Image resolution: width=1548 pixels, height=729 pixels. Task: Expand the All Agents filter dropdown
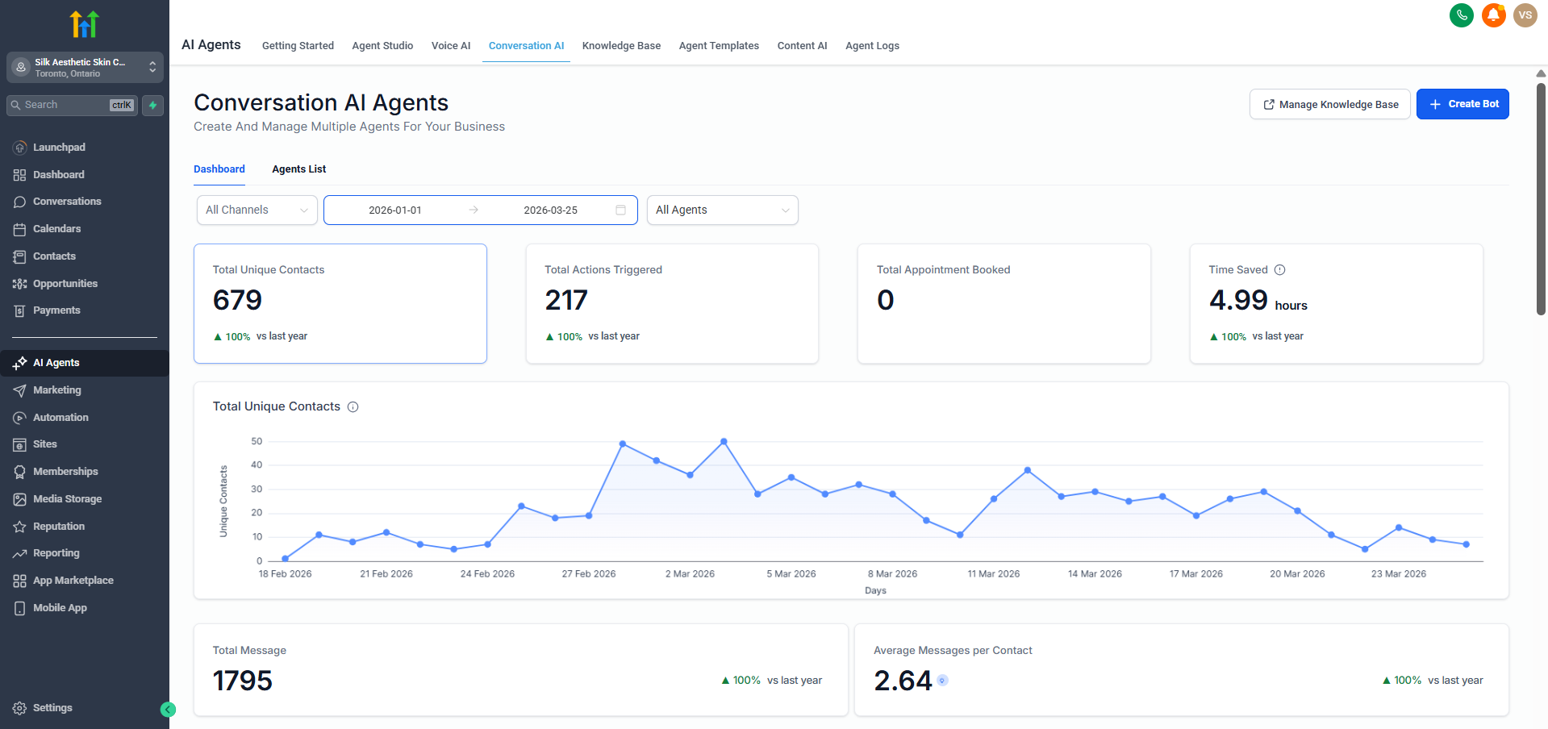722,210
